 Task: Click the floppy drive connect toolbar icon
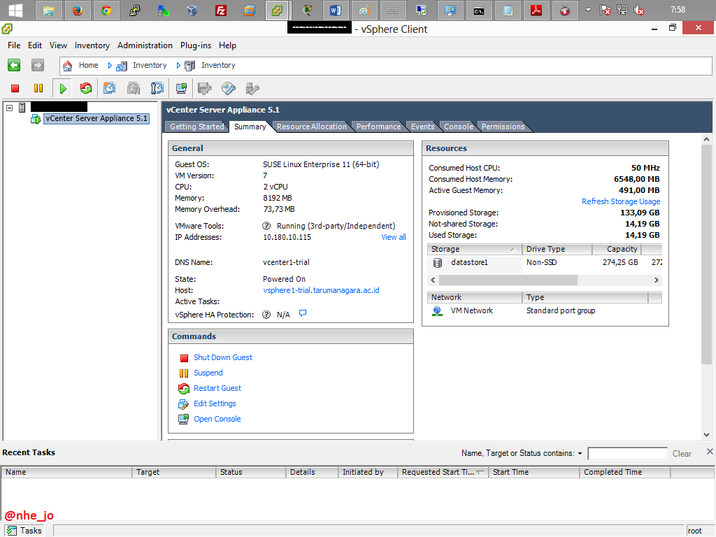click(x=205, y=88)
